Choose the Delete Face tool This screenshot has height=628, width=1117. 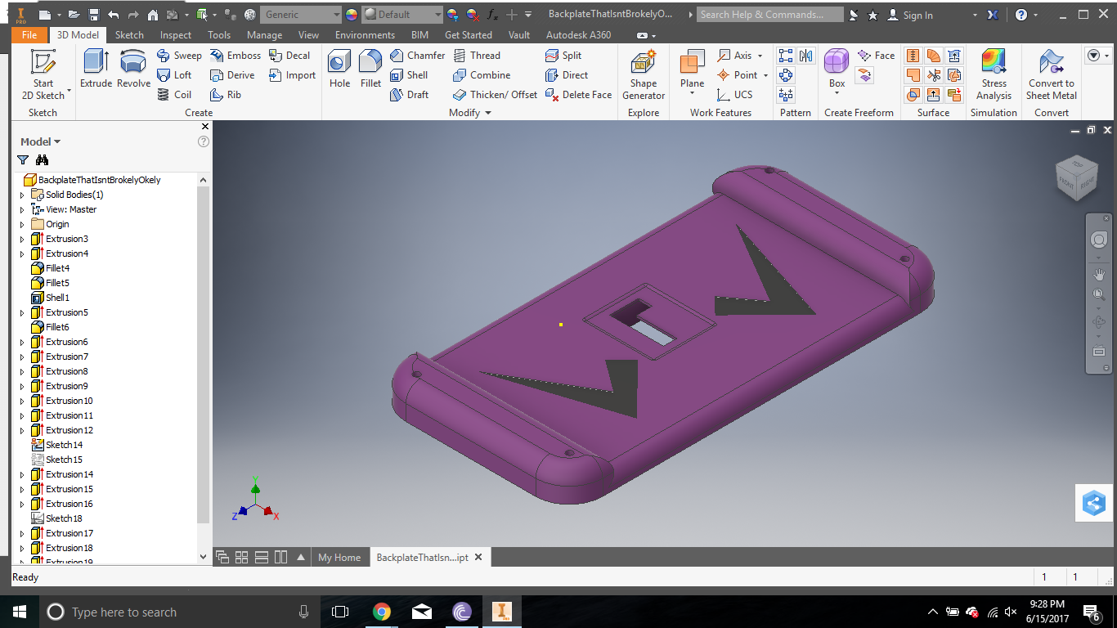click(x=578, y=95)
